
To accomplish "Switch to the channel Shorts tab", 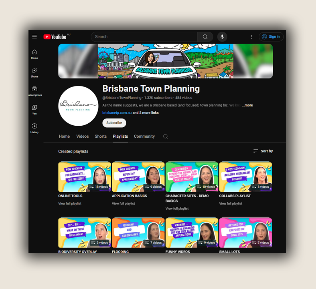I will pyautogui.click(x=101, y=136).
